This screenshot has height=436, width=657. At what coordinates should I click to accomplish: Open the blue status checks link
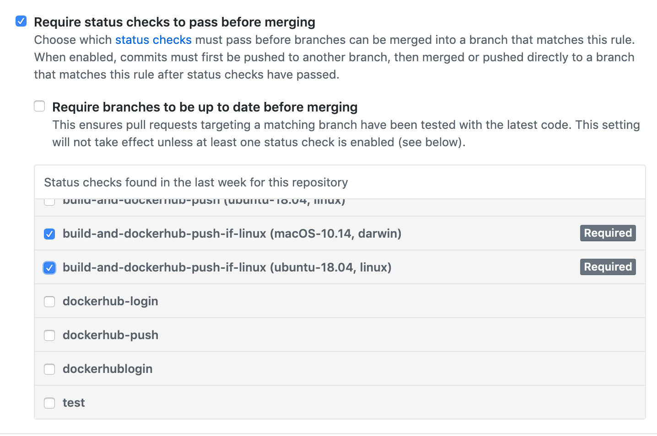(x=153, y=40)
